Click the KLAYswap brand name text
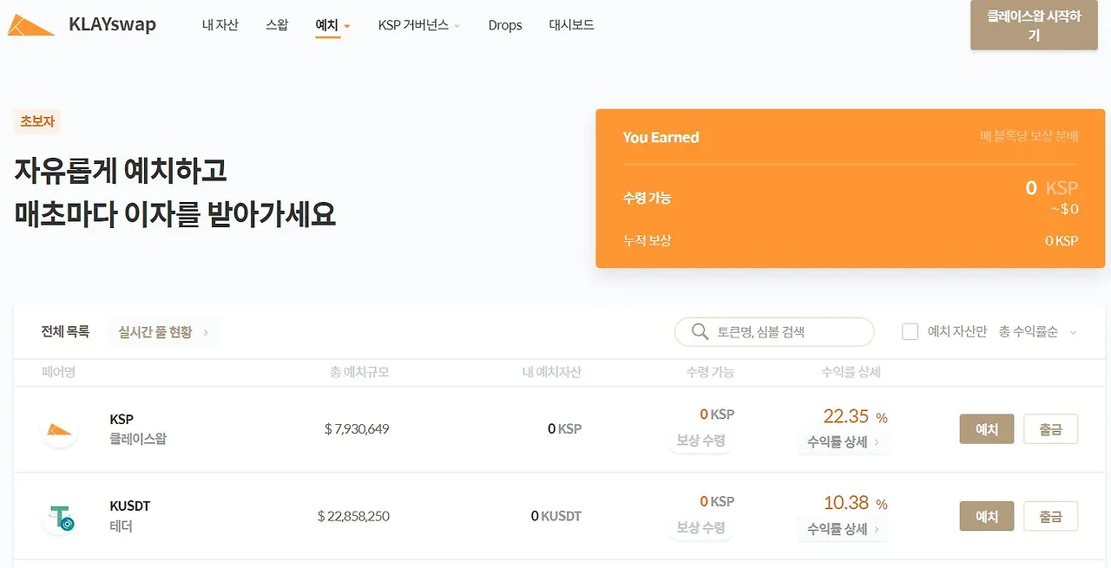This screenshot has width=1111, height=568. [112, 24]
